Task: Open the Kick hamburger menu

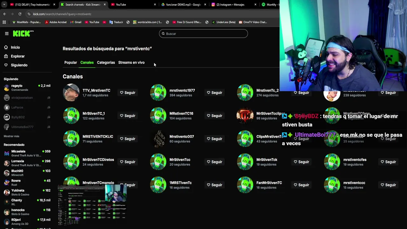Action: [x=7, y=33]
